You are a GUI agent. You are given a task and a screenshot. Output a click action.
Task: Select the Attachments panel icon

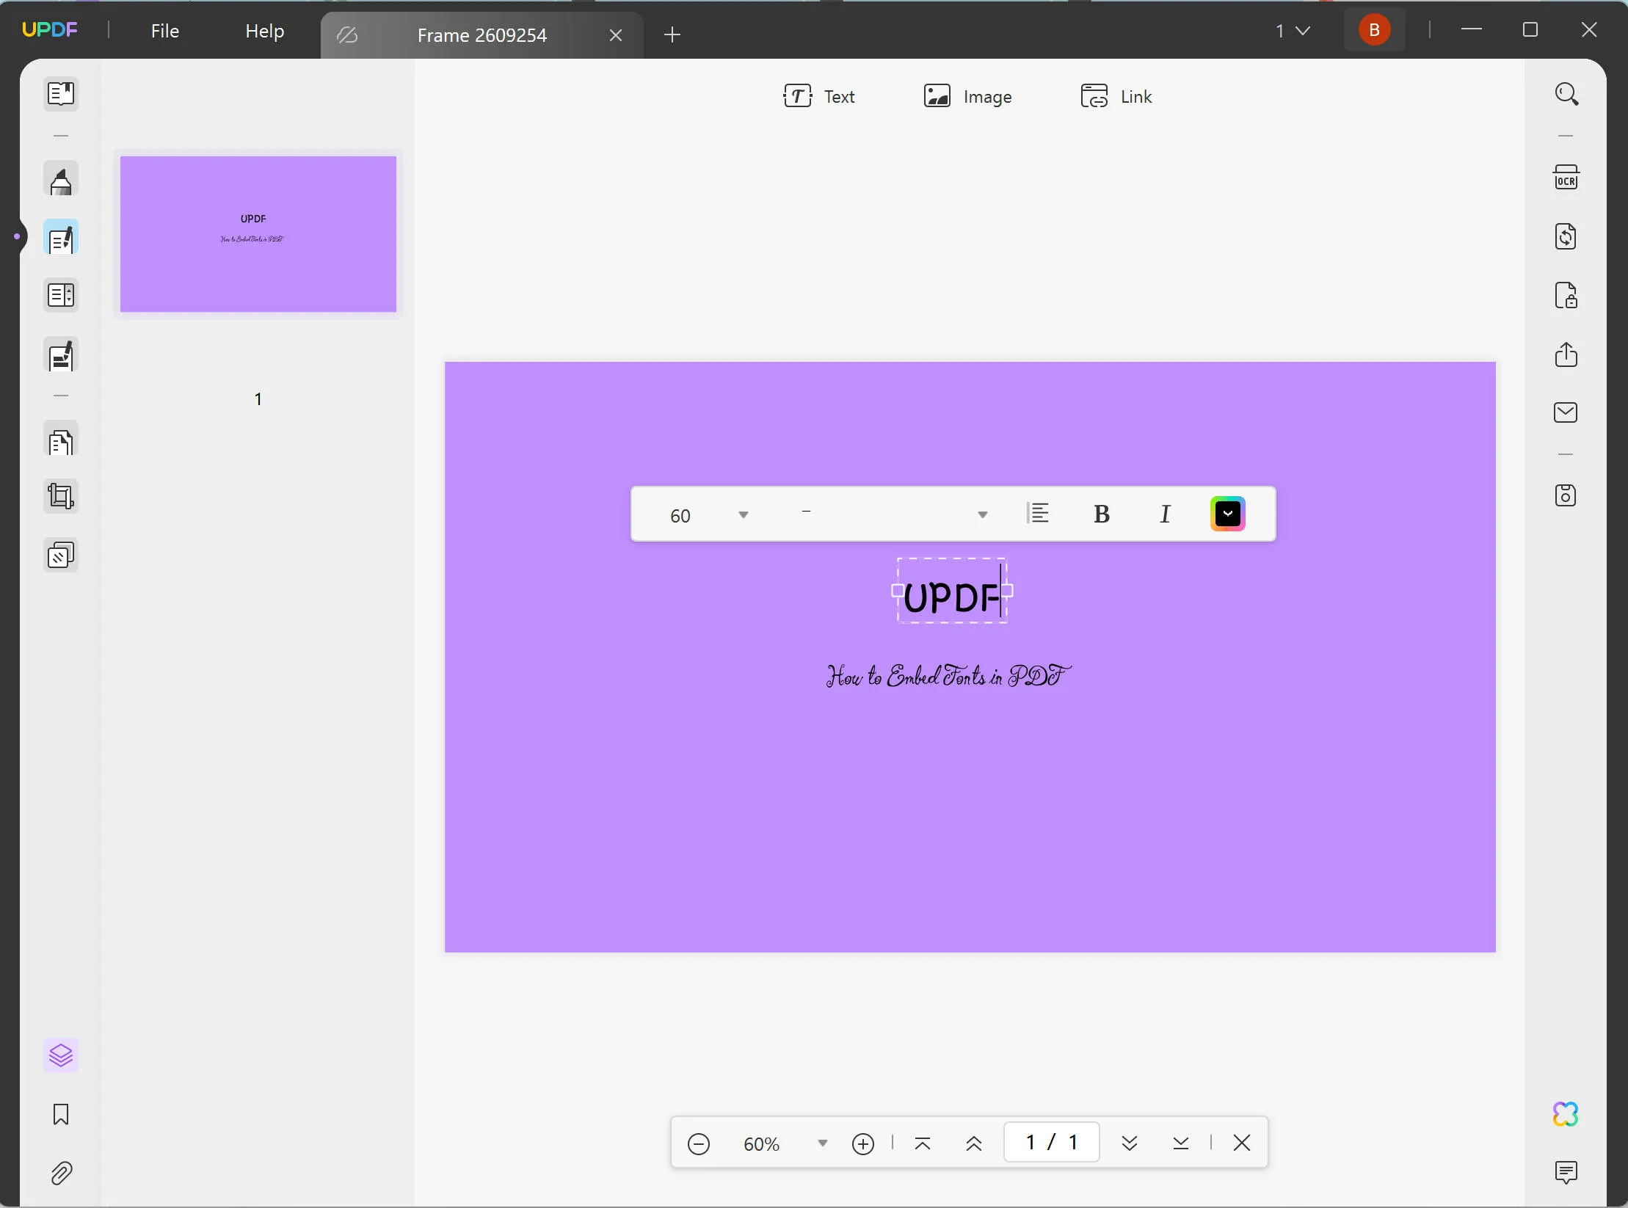[59, 1173]
